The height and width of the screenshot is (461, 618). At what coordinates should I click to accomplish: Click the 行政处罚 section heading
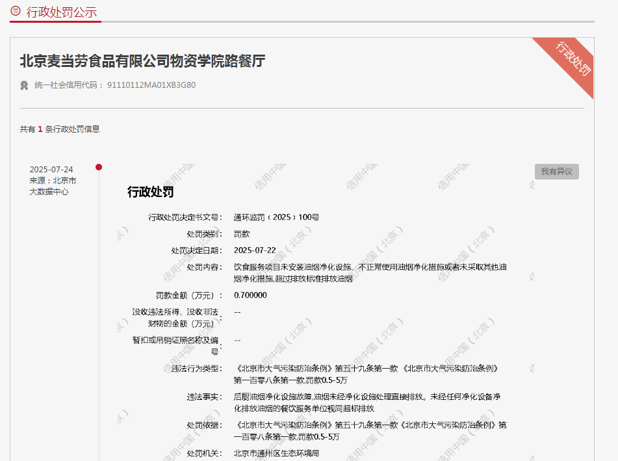151,192
